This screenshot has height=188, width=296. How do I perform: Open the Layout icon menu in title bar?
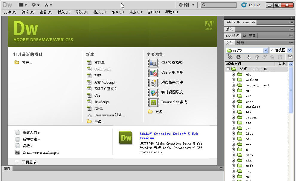coord(23,5)
